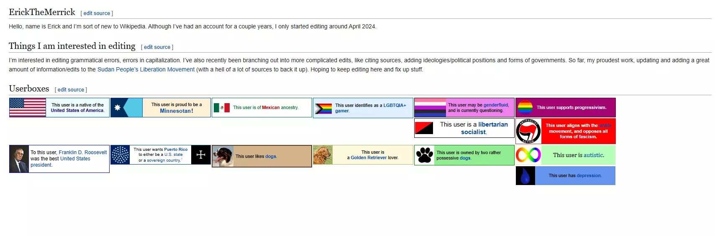
Task: Open the United States of America link
Action: tap(77, 110)
